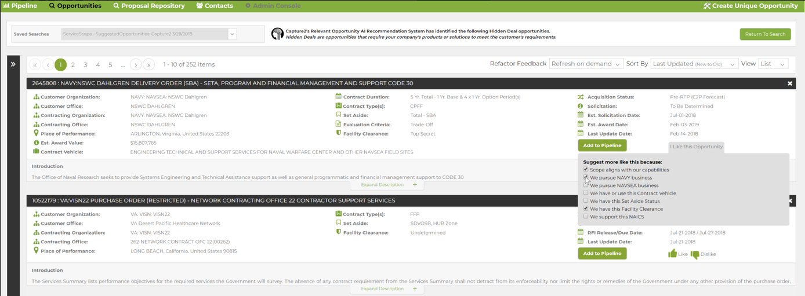Viewport: 805px width, 296px height.
Task: Click the NAVY NSWC Dahlgren opportunity title bar
Action: pos(411,83)
